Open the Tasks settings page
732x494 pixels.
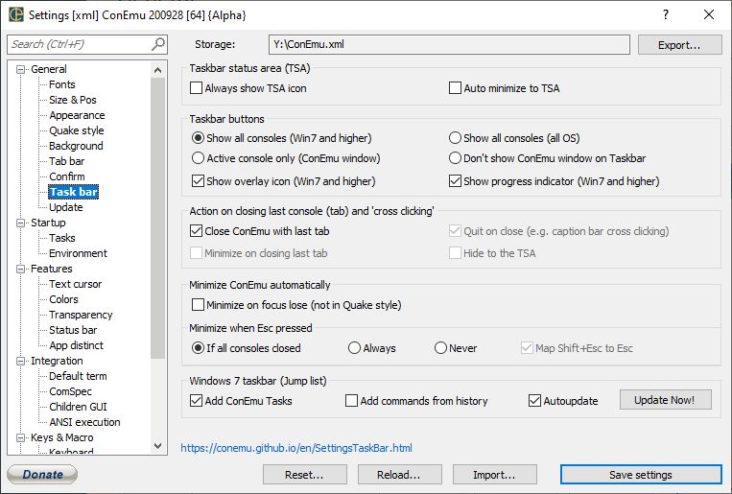(x=62, y=238)
